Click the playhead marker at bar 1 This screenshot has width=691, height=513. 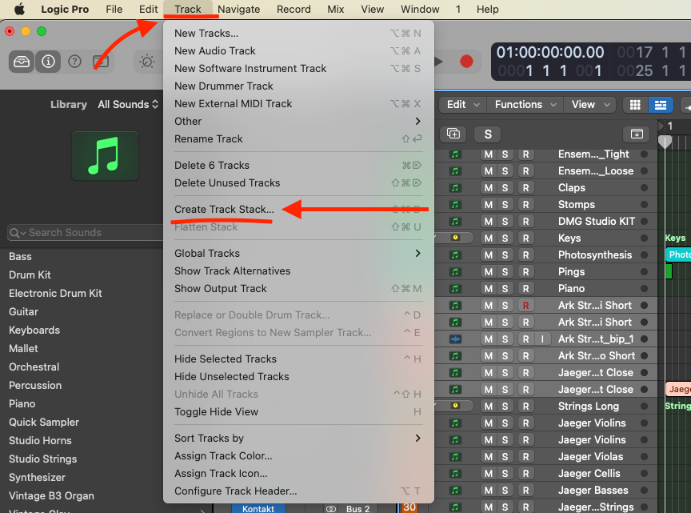(x=665, y=141)
